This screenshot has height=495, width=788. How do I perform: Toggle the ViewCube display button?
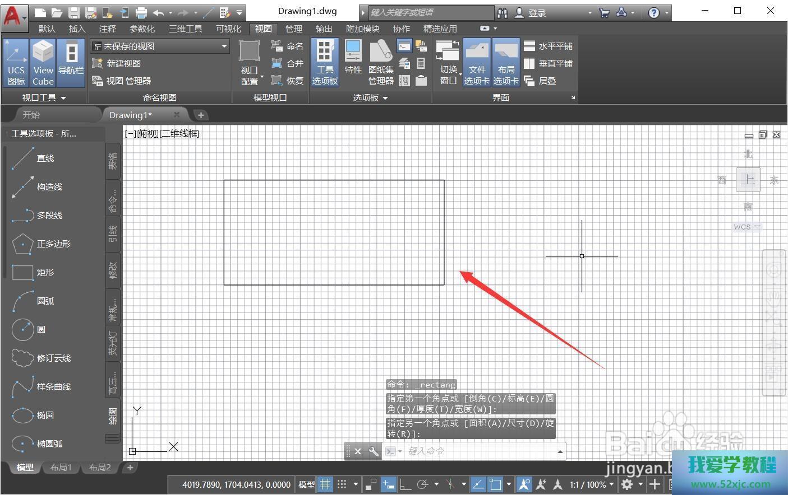click(43, 63)
